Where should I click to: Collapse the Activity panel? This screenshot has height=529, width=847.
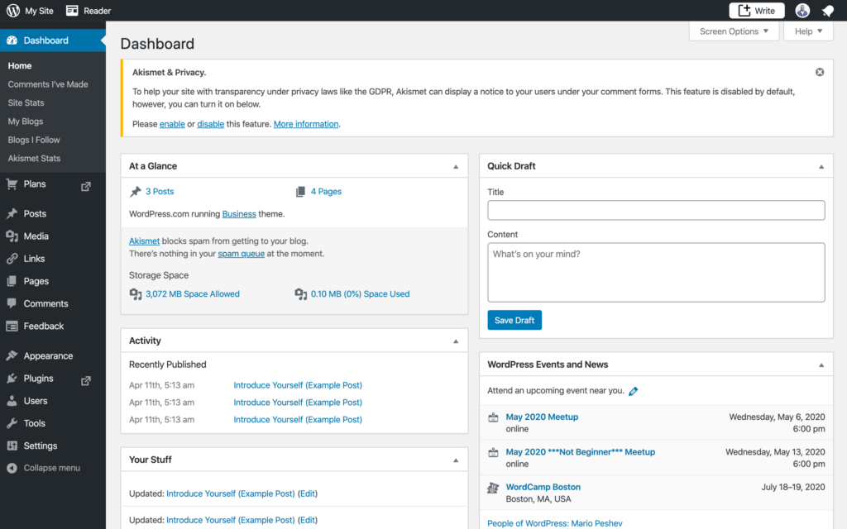tap(456, 341)
